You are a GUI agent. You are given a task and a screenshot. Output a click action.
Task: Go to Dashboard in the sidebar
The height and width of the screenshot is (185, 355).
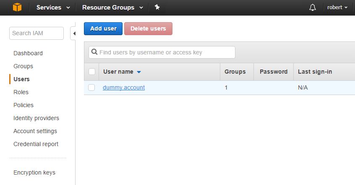[28, 53]
